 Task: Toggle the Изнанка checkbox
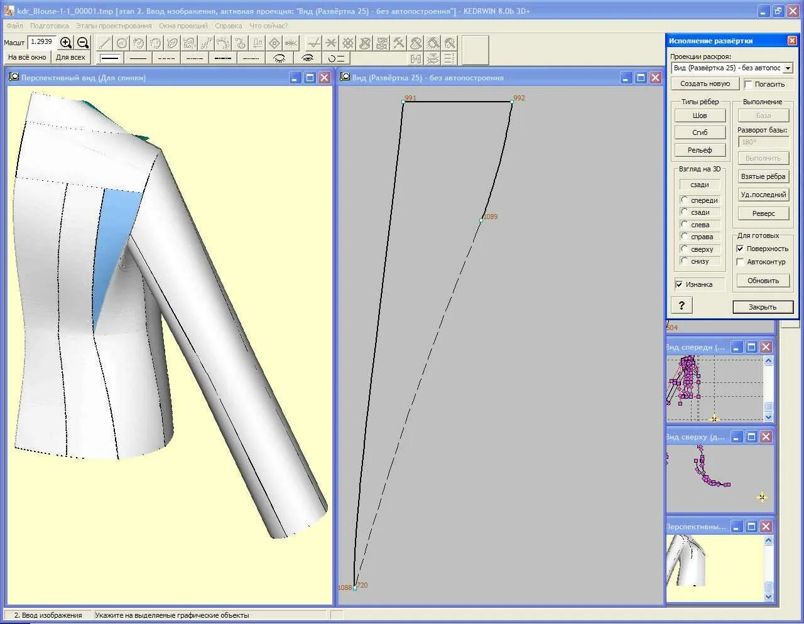tap(679, 284)
